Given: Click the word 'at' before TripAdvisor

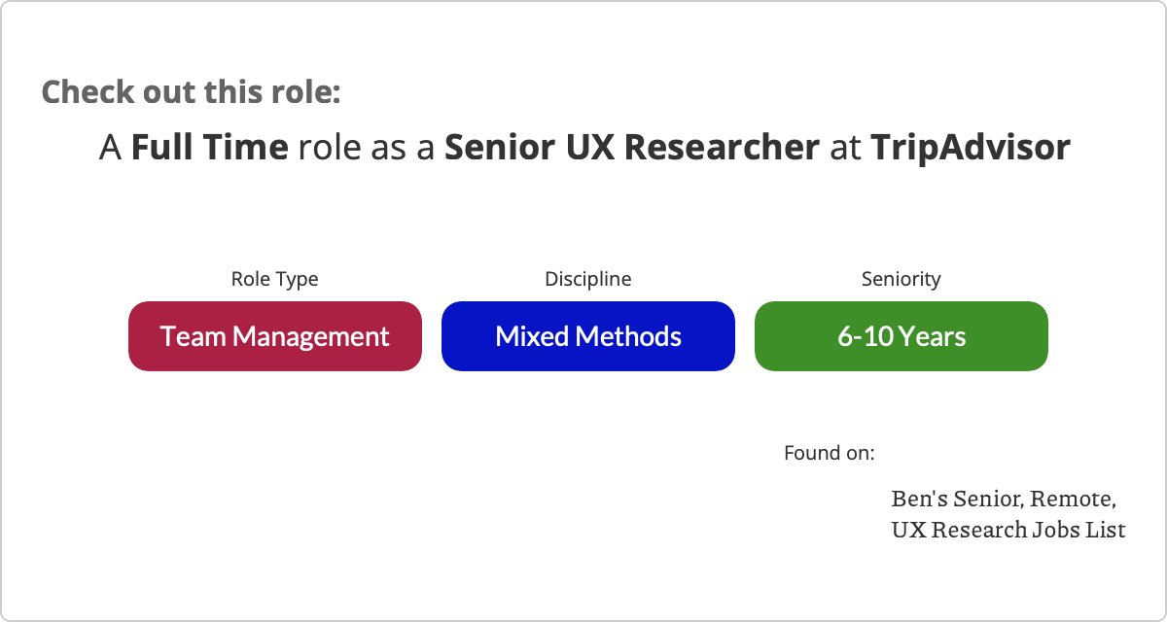Looking at the screenshot, I should (x=845, y=148).
